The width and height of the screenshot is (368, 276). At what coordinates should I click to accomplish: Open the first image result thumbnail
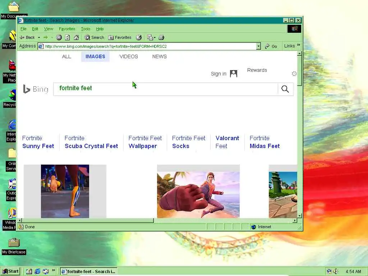65,191
